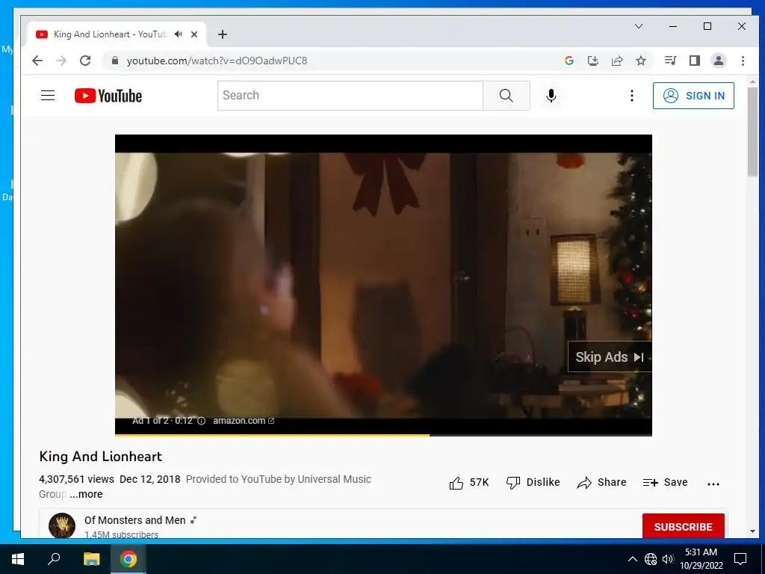View site info via lock icon
The width and height of the screenshot is (765, 574).
pyautogui.click(x=115, y=61)
